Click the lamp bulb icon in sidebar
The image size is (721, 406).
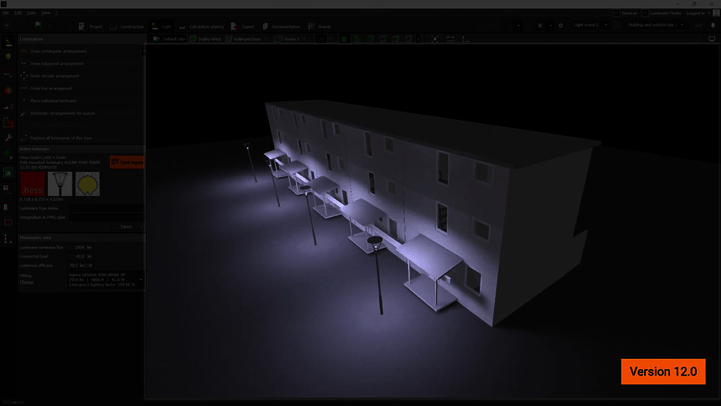tap(8, 57)
